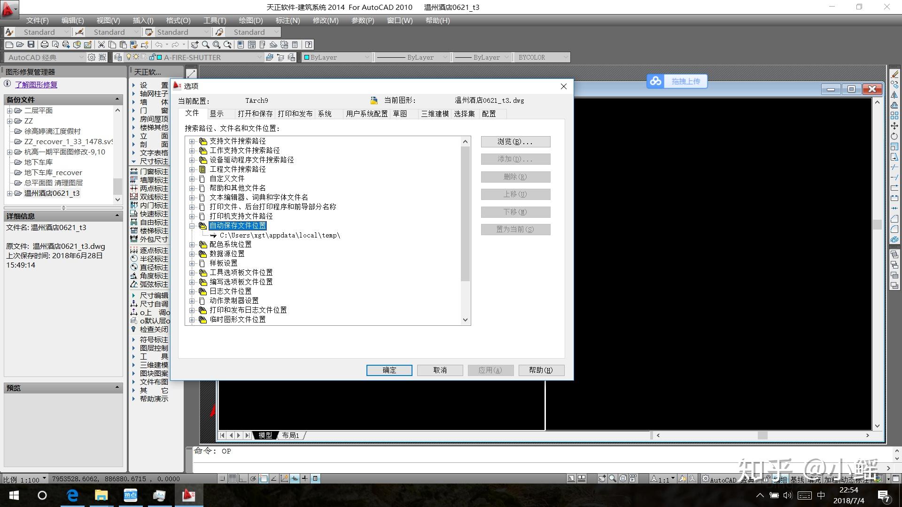
Task: Toggle ortho mode in the status bar
Action: click(243, 478)
